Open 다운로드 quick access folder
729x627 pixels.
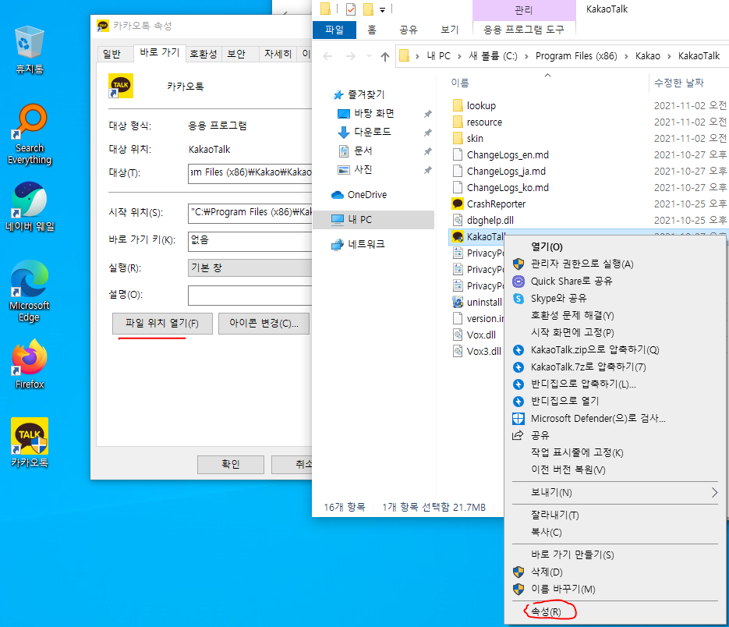(364, 132)
